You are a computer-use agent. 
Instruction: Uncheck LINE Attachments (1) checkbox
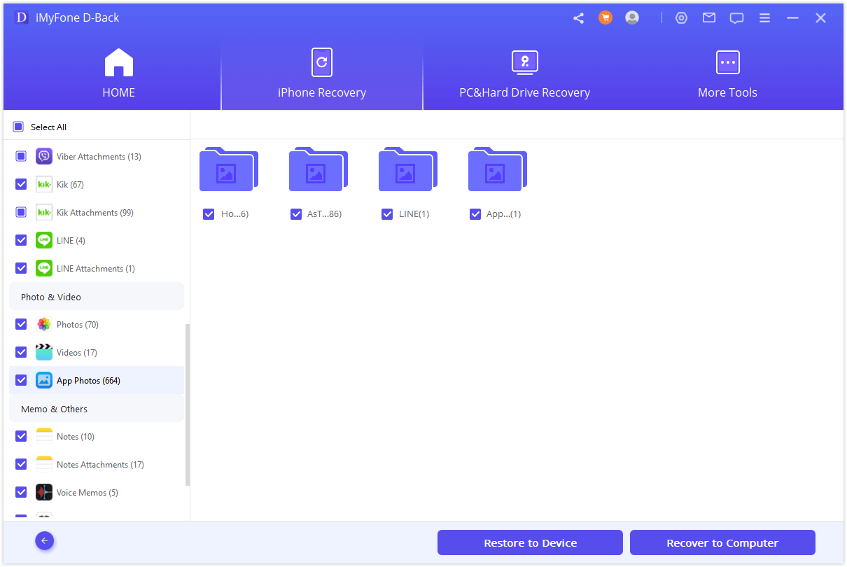pos(21,268)
